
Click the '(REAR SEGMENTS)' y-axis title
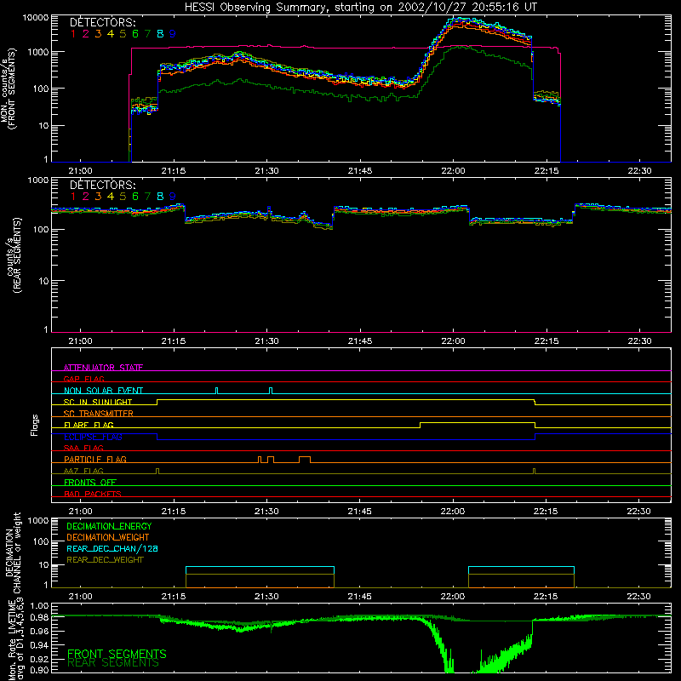tap(17, 255)
